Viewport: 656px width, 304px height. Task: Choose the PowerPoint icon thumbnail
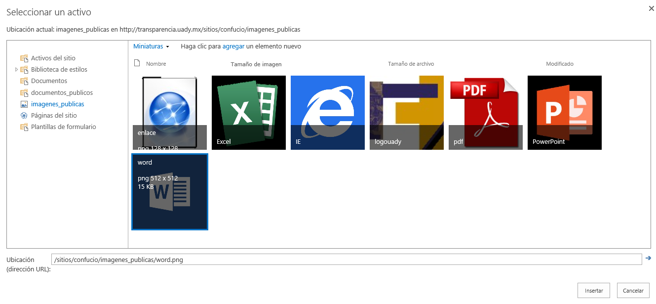pyautogui.click(x=564, y=112)
